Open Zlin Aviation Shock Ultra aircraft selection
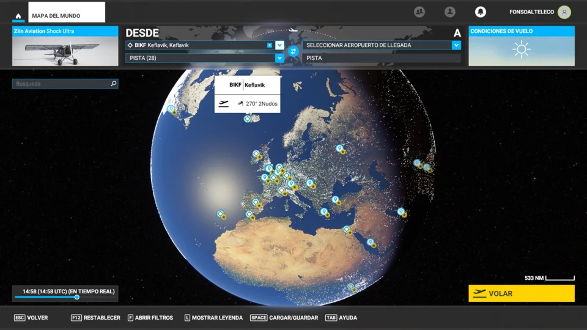The width and height of the screenshot is (587, 330). tap(65, 46)
